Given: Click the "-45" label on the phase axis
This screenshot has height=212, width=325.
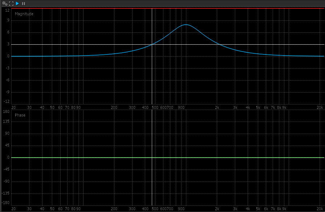Looking at the screenshot, I should [x=6, y=169].
